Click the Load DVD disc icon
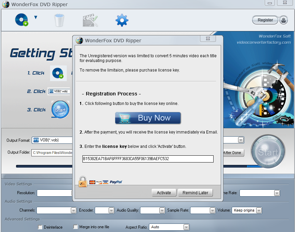The width and height of the screenshot is (295, 232). click(22, 19)
